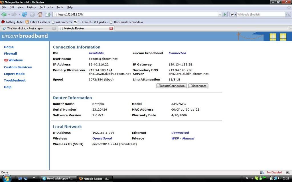Click the tray icon left of the volume speaker
The height and width of the screenshot is (182, 292).
(275, 178)
